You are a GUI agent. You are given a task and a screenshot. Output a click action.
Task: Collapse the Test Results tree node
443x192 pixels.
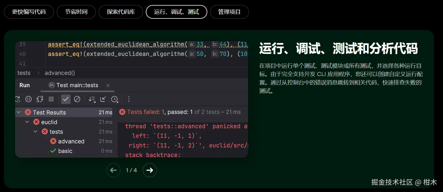[19, 112]
